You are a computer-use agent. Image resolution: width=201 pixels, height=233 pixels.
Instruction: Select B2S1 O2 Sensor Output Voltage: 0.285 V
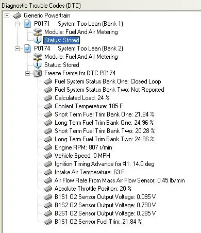(105, 213)
